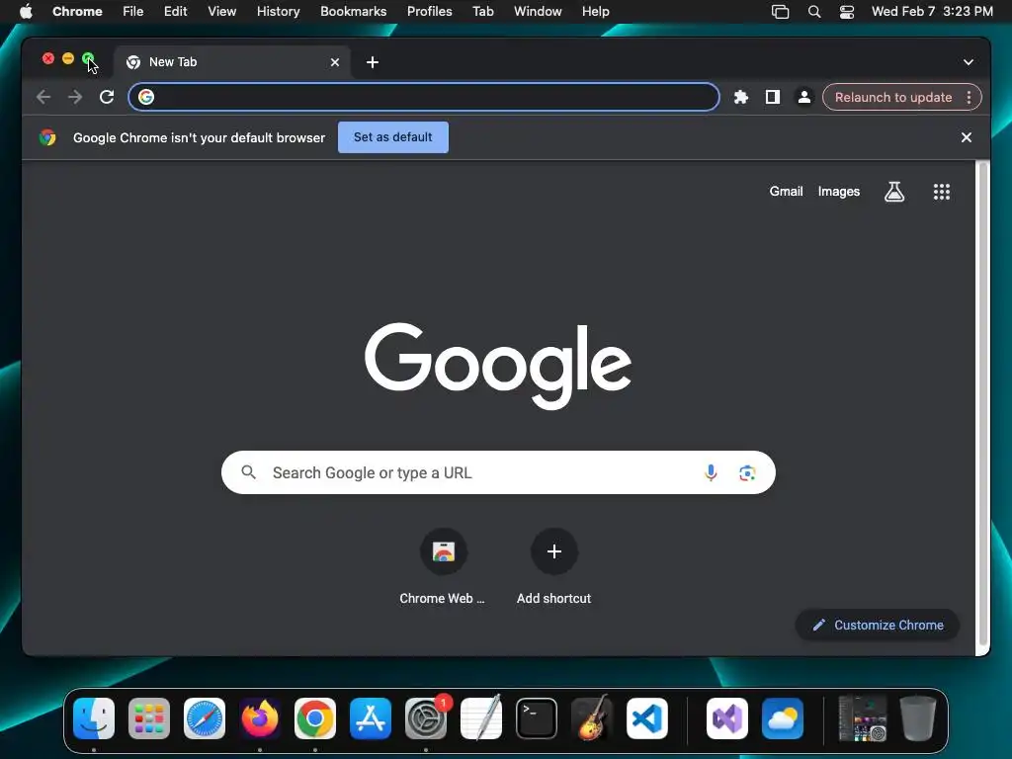Open the Tab menu
The width and height of the screenshot is (1012, 759).
[x=482, y=12]
